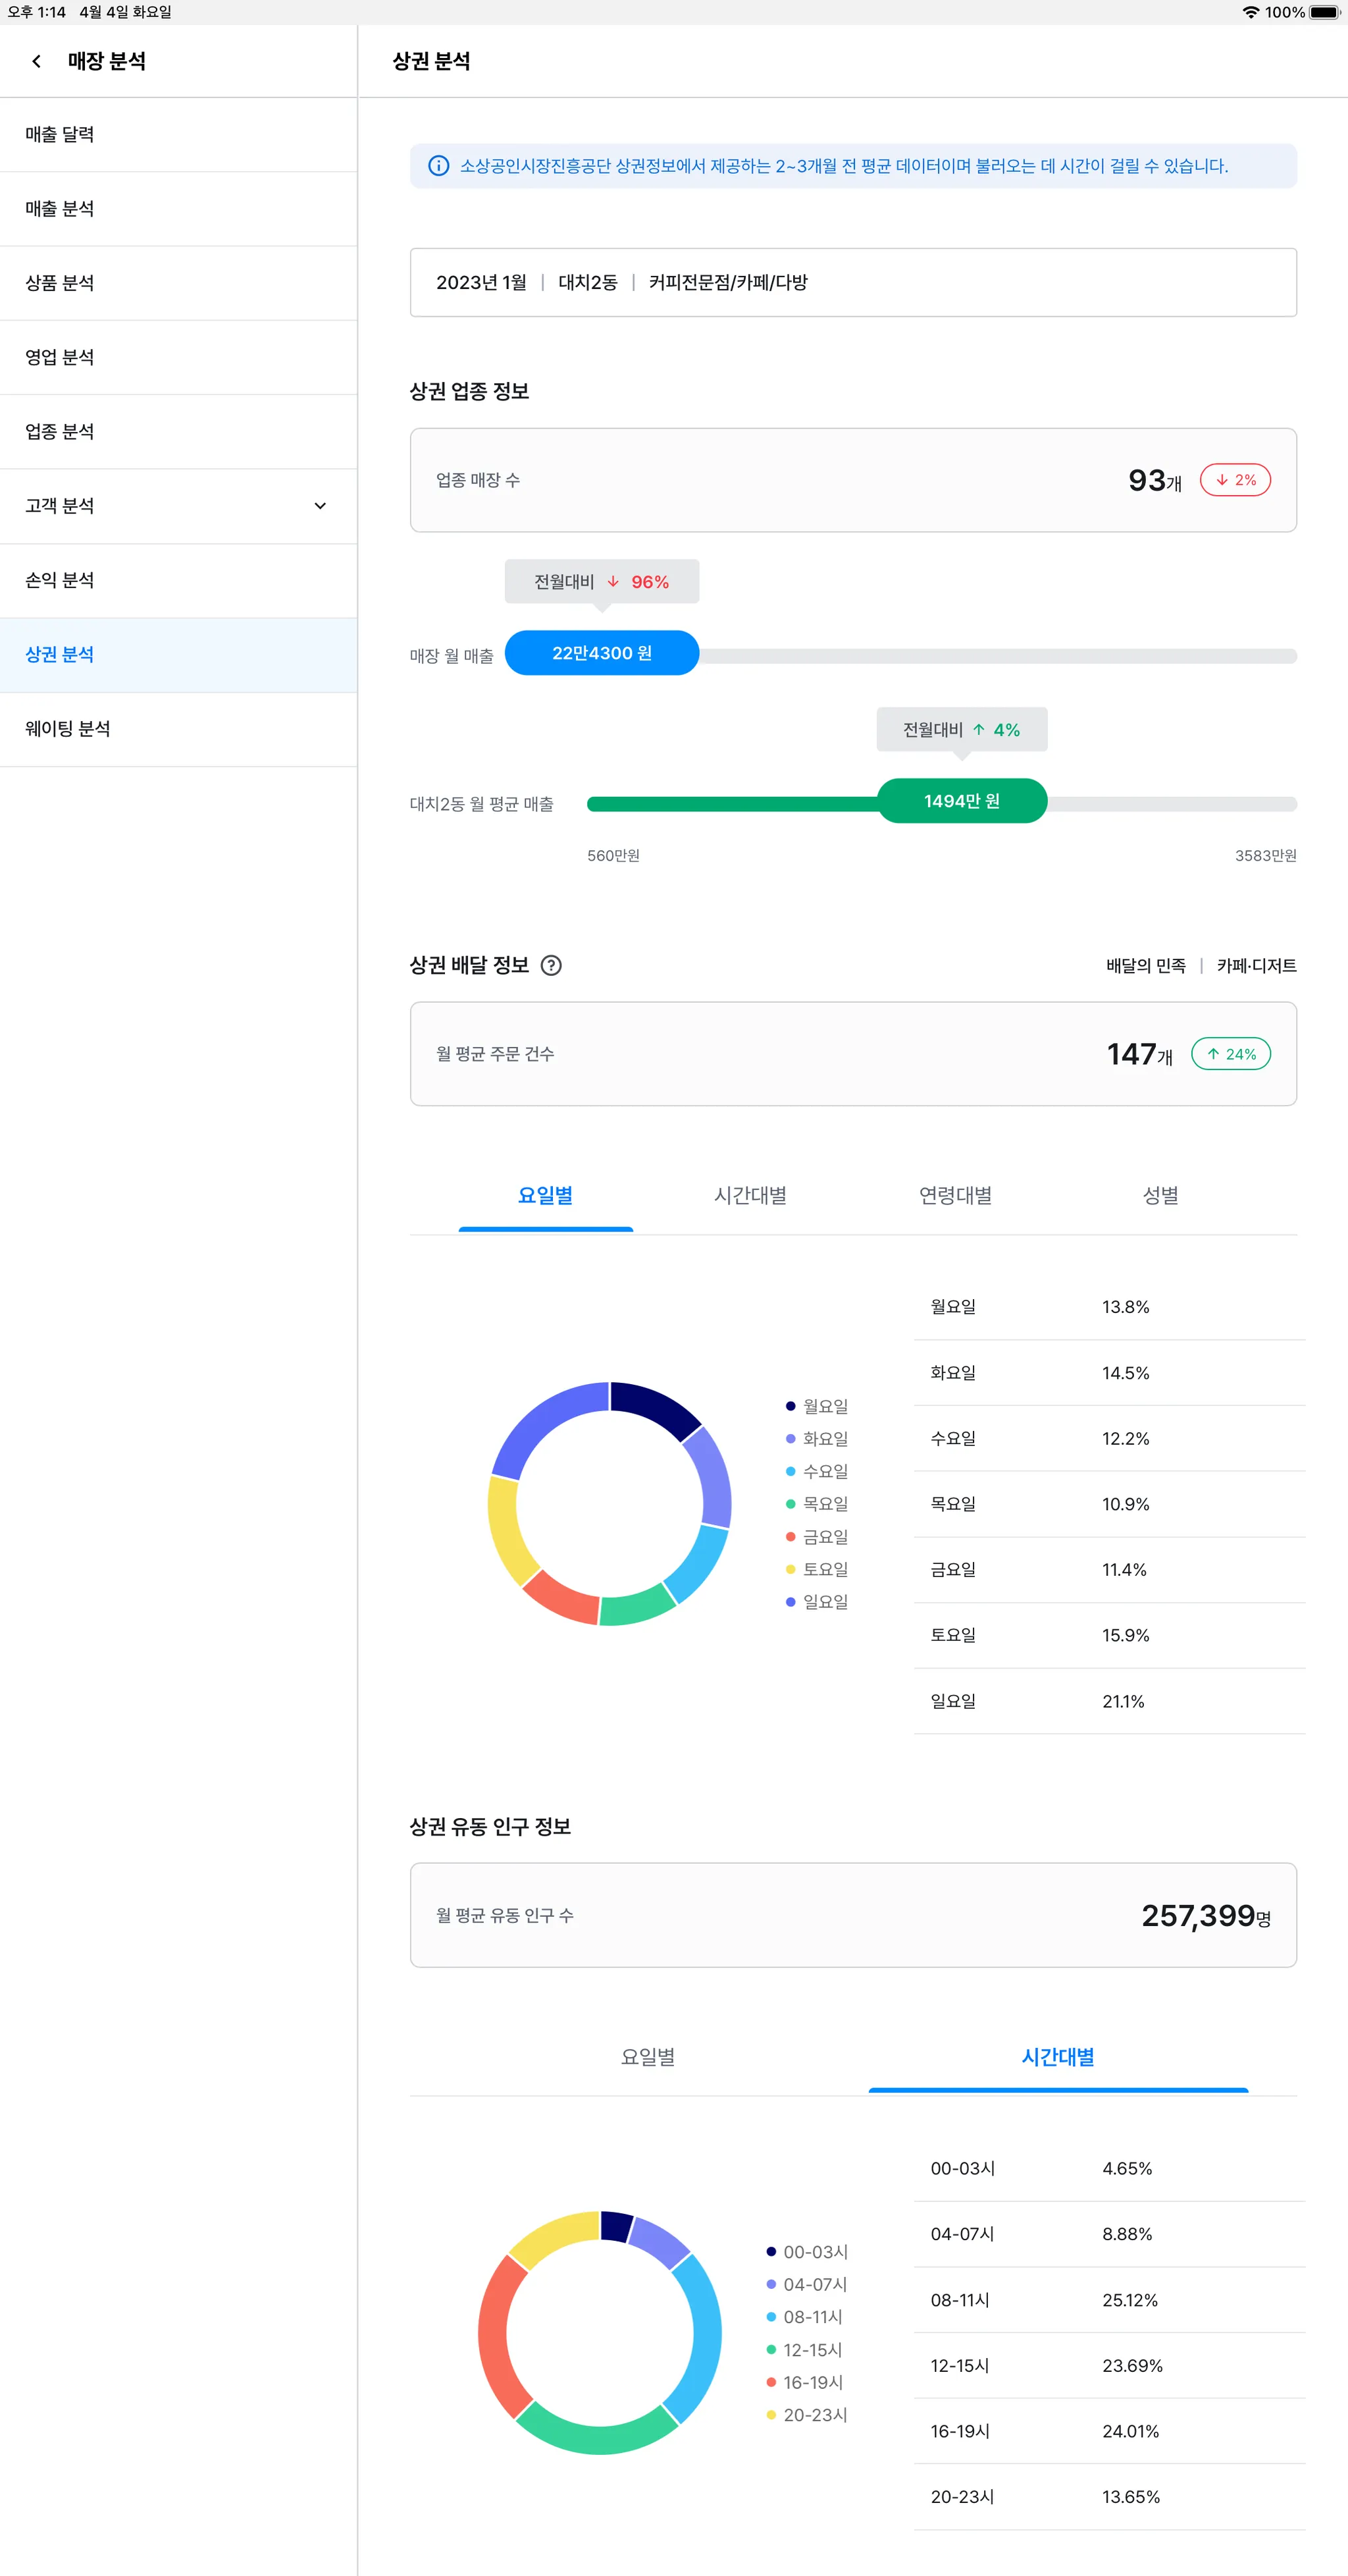Click the 월요일 legend dot in the delivery chart
The width and height of the screenshot is (1348, 2576).
pos(791,1406)
